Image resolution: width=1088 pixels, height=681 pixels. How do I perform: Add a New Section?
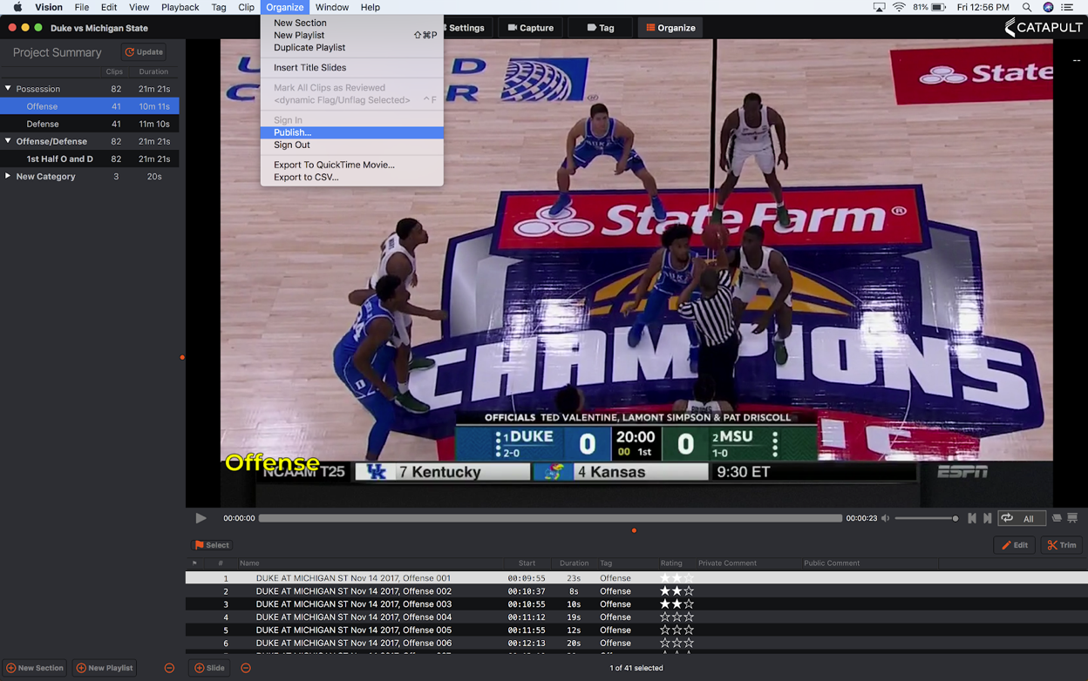tap(35, 668)
